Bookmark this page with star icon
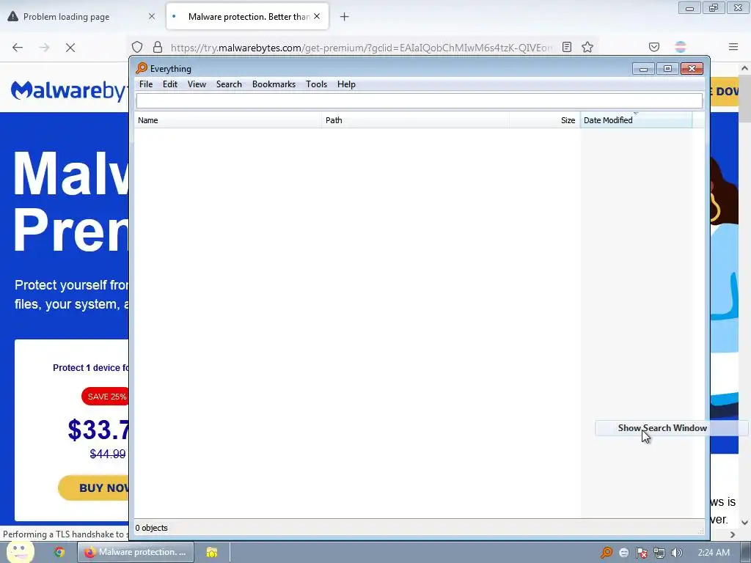This screenshot has height=563, width=751. point(587,47)
